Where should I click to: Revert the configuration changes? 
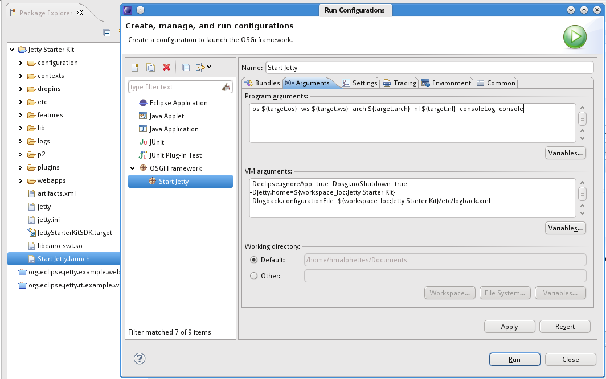pos(564,327)
